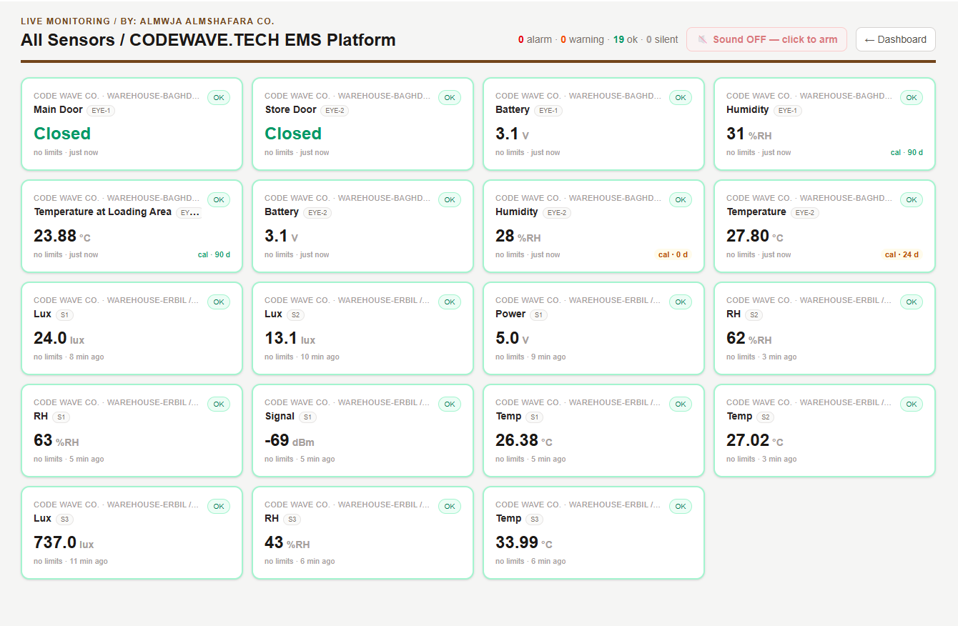Click the OK badge on Battery EYE-1 card

(x=680, y=98)
